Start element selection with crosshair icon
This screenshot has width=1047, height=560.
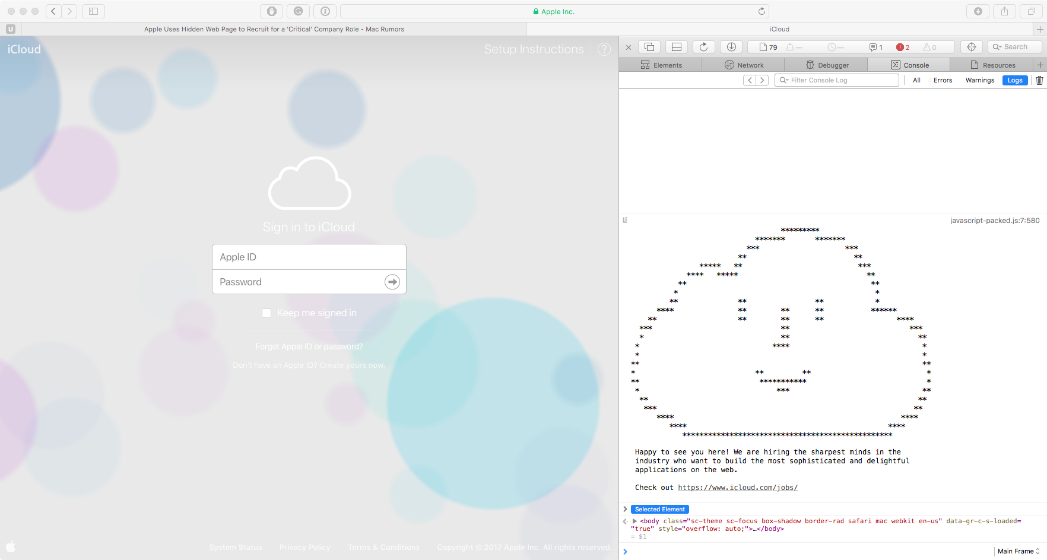(972, 47)
